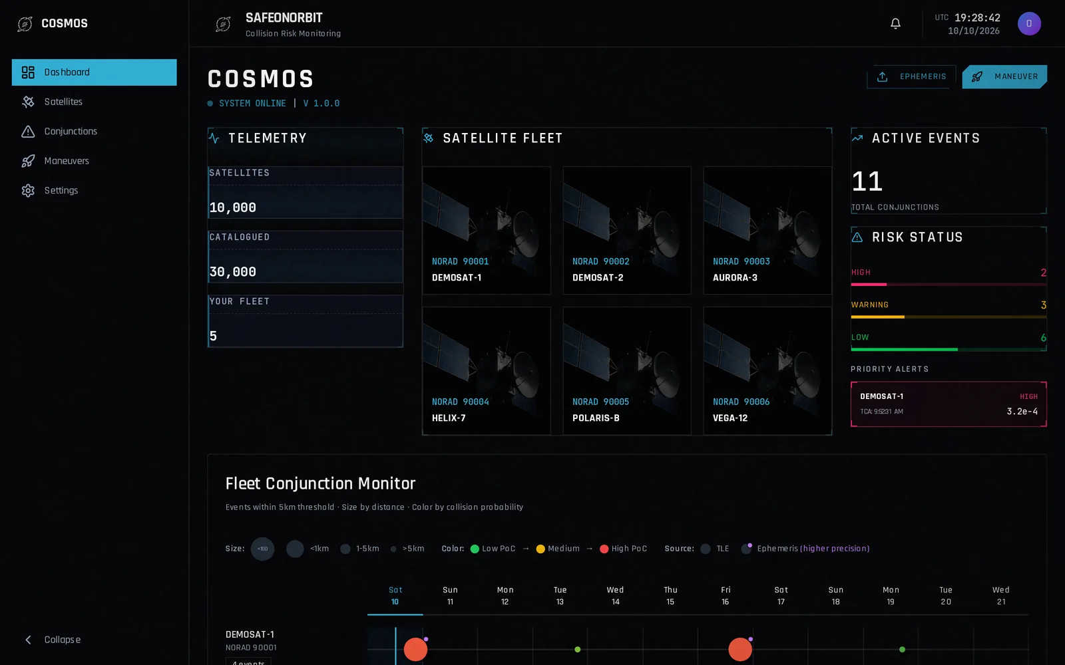Click the TLE source legend dot

point(706,549)
